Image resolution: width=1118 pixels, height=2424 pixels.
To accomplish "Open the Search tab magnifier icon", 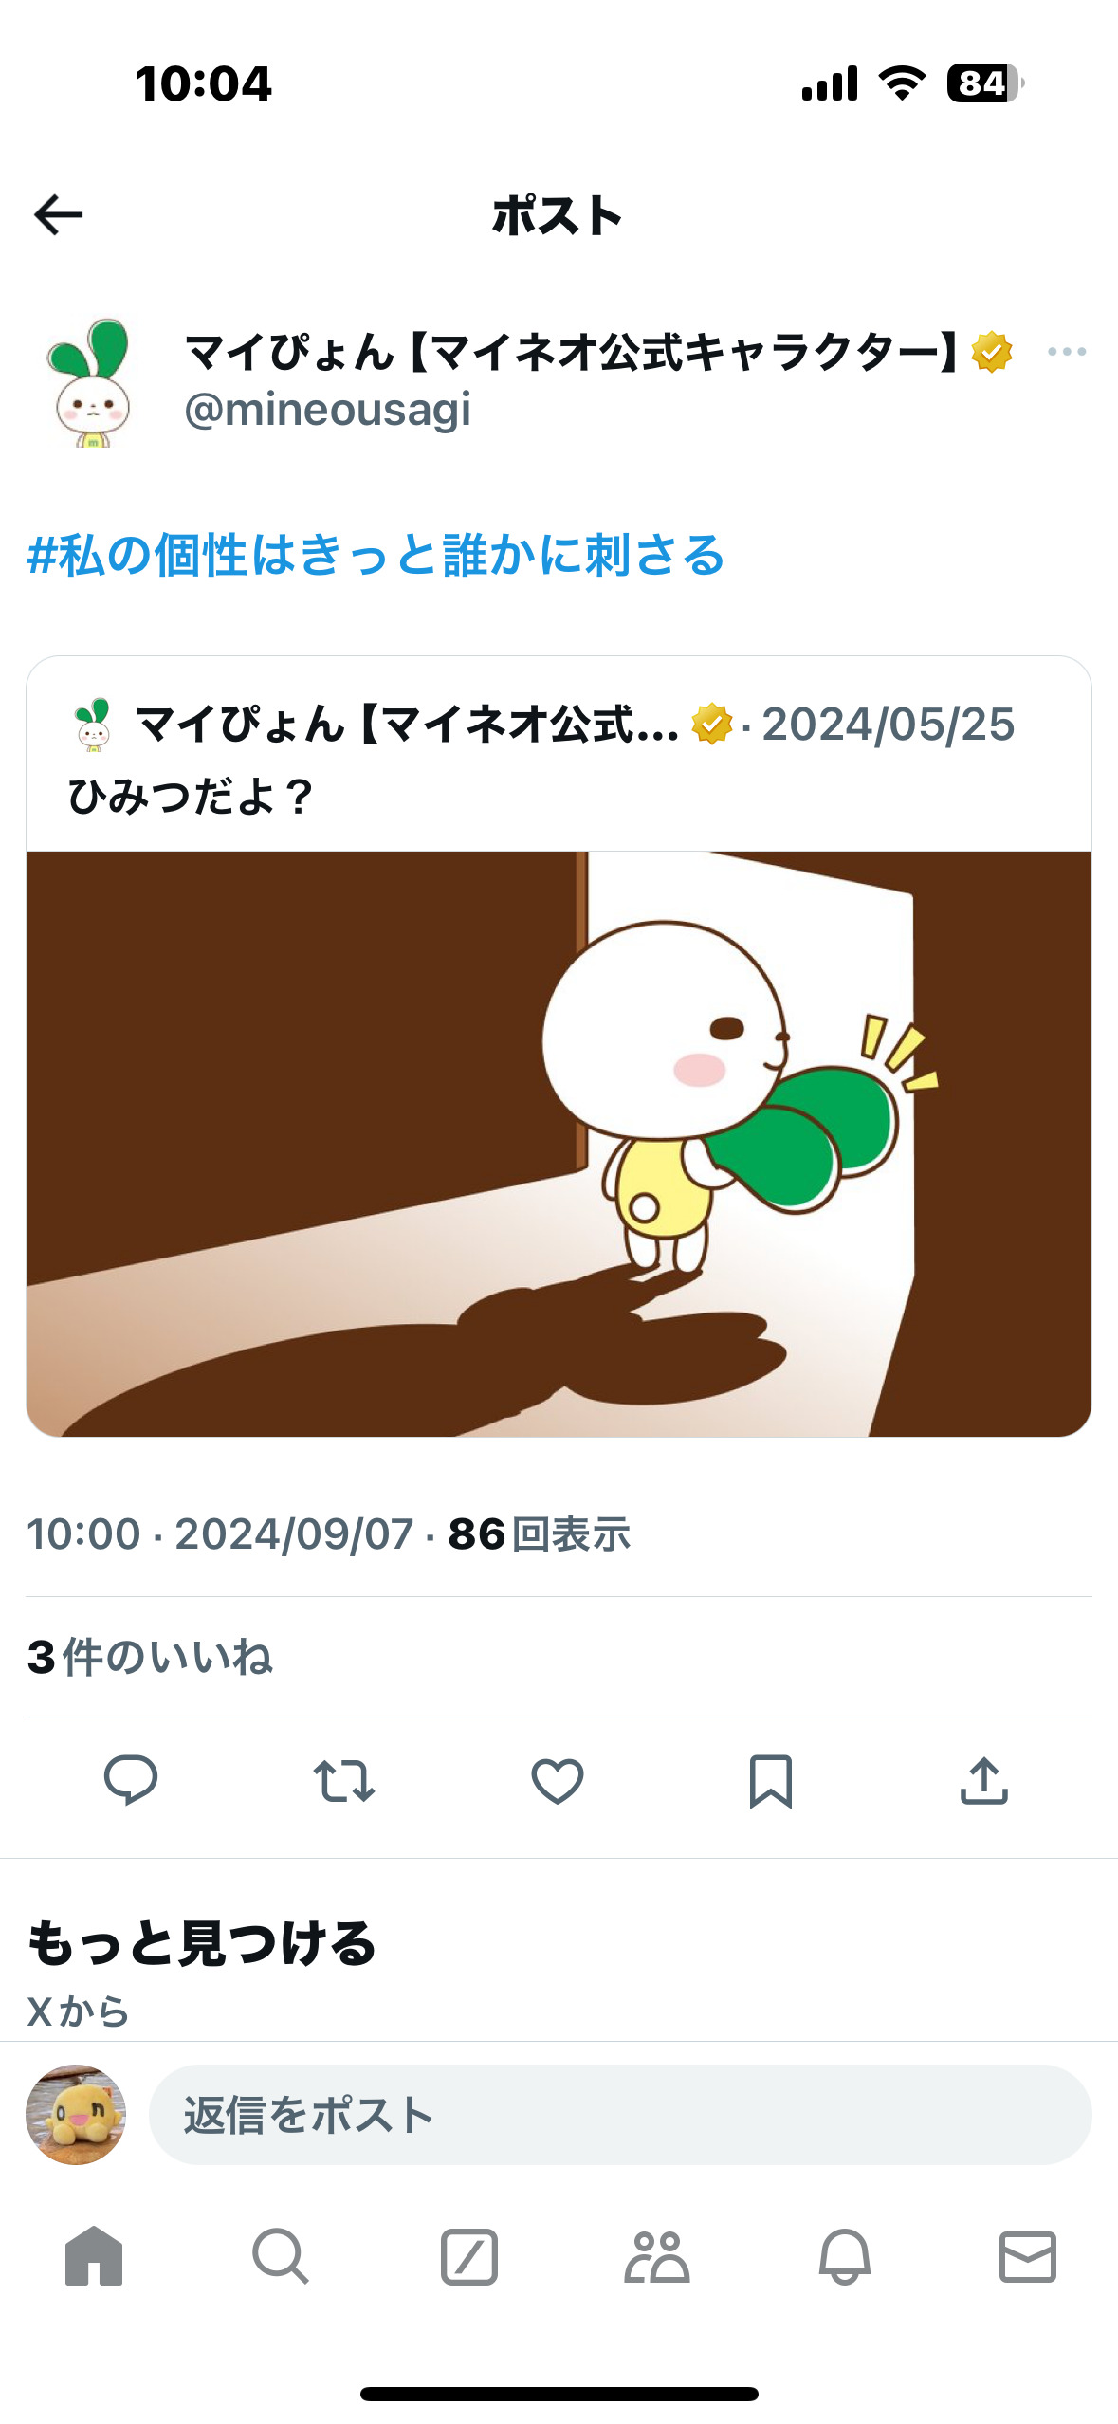I will pos(281,2256).
